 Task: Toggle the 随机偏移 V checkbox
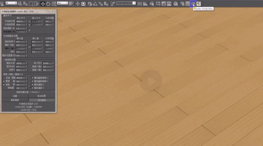tap(32, 88)
